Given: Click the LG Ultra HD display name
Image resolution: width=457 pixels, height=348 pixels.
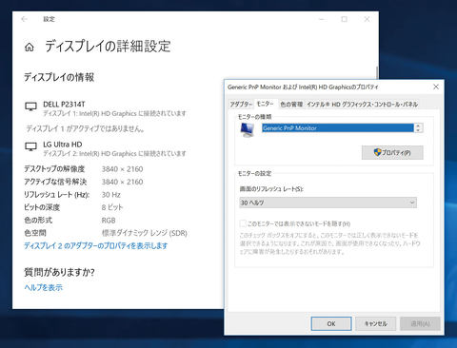Looking at the screenshot, I should (x=63, y=145).
